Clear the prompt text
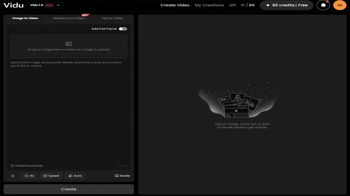The height and width of the screenshot is (196, 350). pyautogui.click(x=122, y=166)
